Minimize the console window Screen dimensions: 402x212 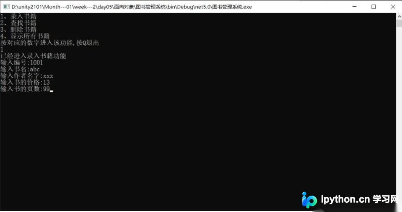point(355,7)
